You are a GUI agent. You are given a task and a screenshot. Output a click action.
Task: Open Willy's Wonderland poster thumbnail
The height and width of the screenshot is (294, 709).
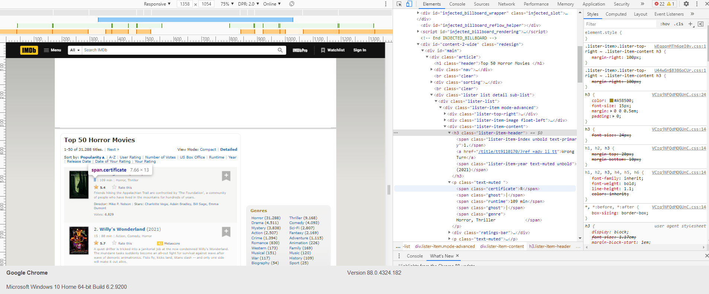click(x=79, y=241)
